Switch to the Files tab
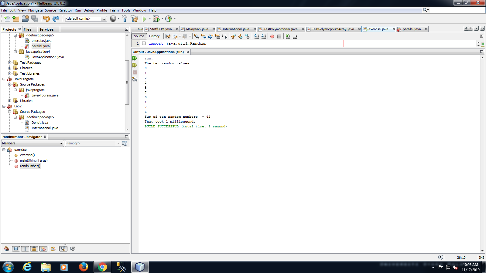 28,29
